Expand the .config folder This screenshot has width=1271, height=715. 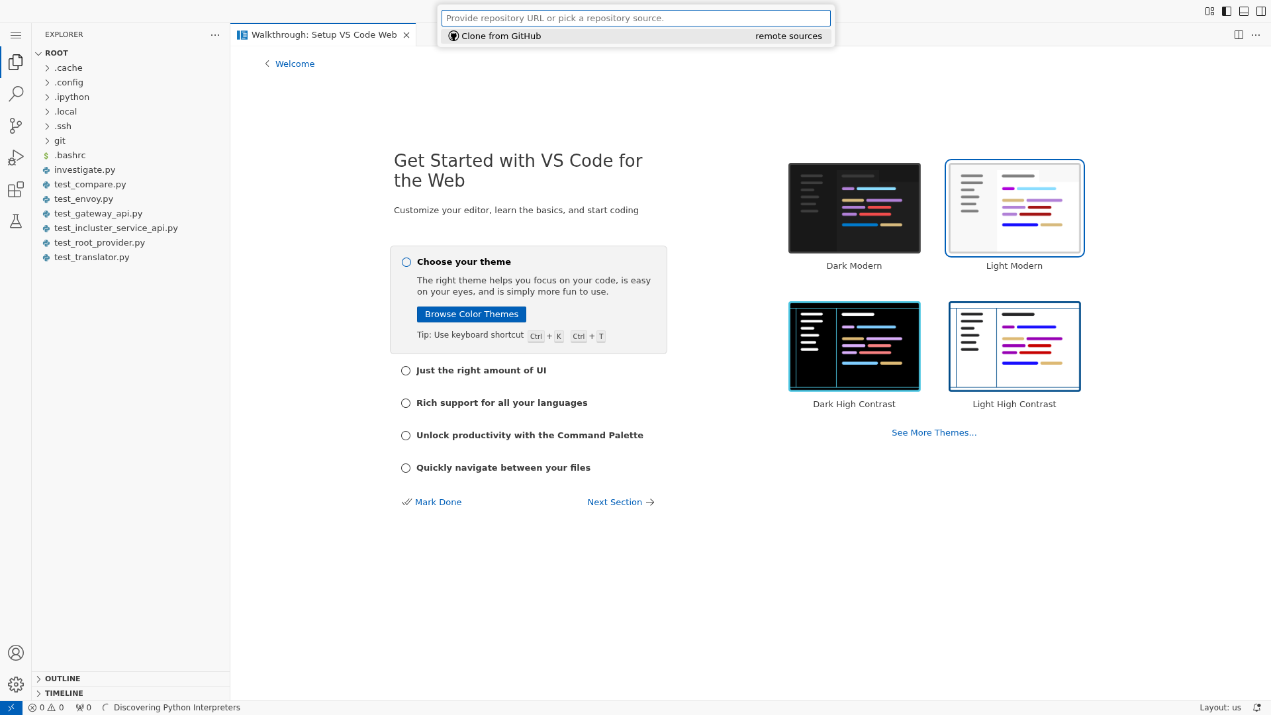point(68,82)
